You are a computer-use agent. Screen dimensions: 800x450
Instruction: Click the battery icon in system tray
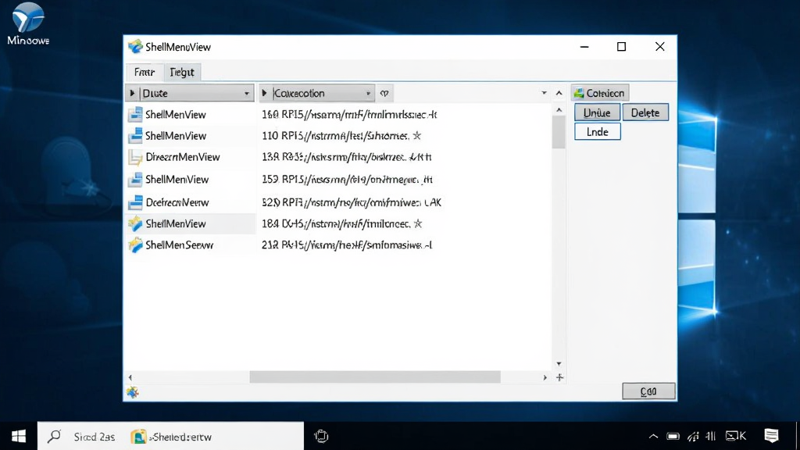(x=673, y=436)
